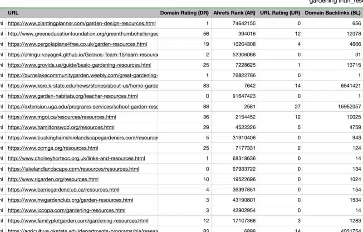Open the burnslakecommunitygarden.weebly.com link
The width and height of the screenshot is (363, 232).
(x=83, y=75)
